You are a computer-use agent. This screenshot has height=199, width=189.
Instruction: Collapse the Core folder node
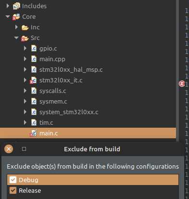[8, 16]
